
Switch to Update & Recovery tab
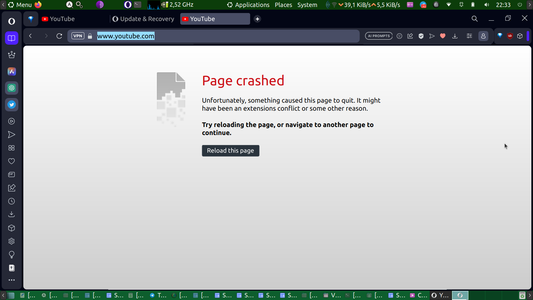pyautogui.click(x=144, y=19)
